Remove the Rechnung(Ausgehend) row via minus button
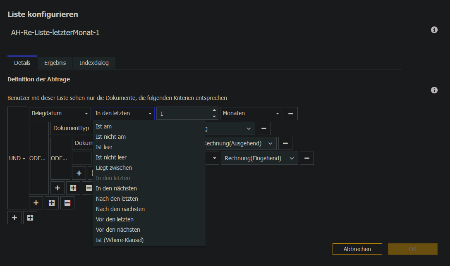Screen dimensions: 450x266 coord(285,143)
